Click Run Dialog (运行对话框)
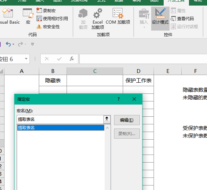 click(184, 27)
